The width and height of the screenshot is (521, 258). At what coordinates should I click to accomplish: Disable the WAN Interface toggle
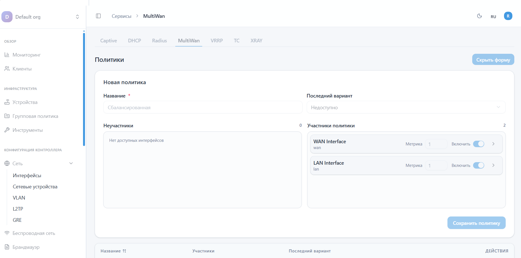click(x=479, y=144)
